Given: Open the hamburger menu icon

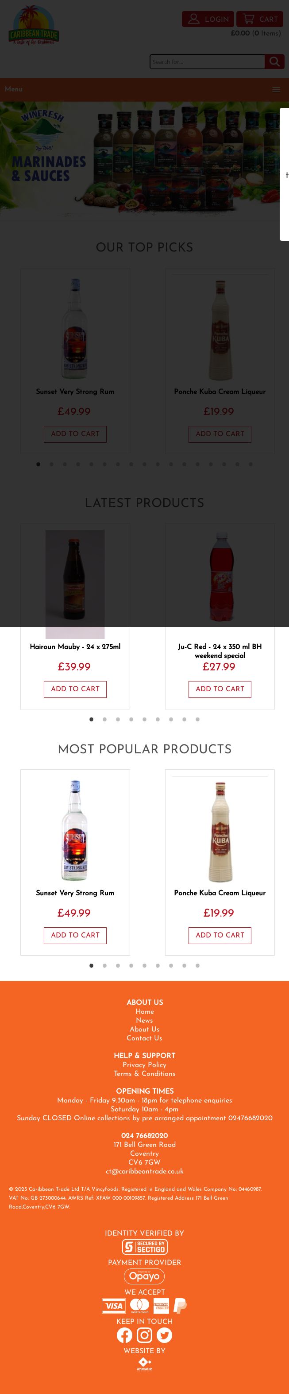Looking at the screenshot, I should point(276,90).
